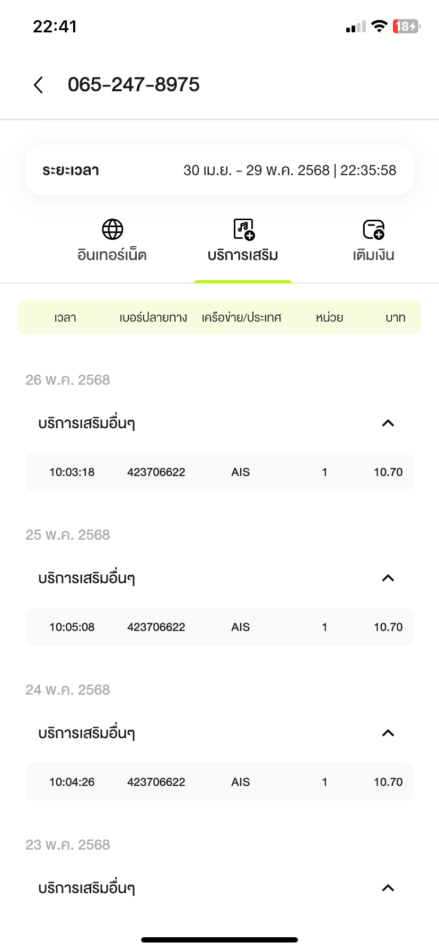This screenshot has height=951, width=439.
Task: Tap the cellular signal bars icon
Action: (356, 27)
